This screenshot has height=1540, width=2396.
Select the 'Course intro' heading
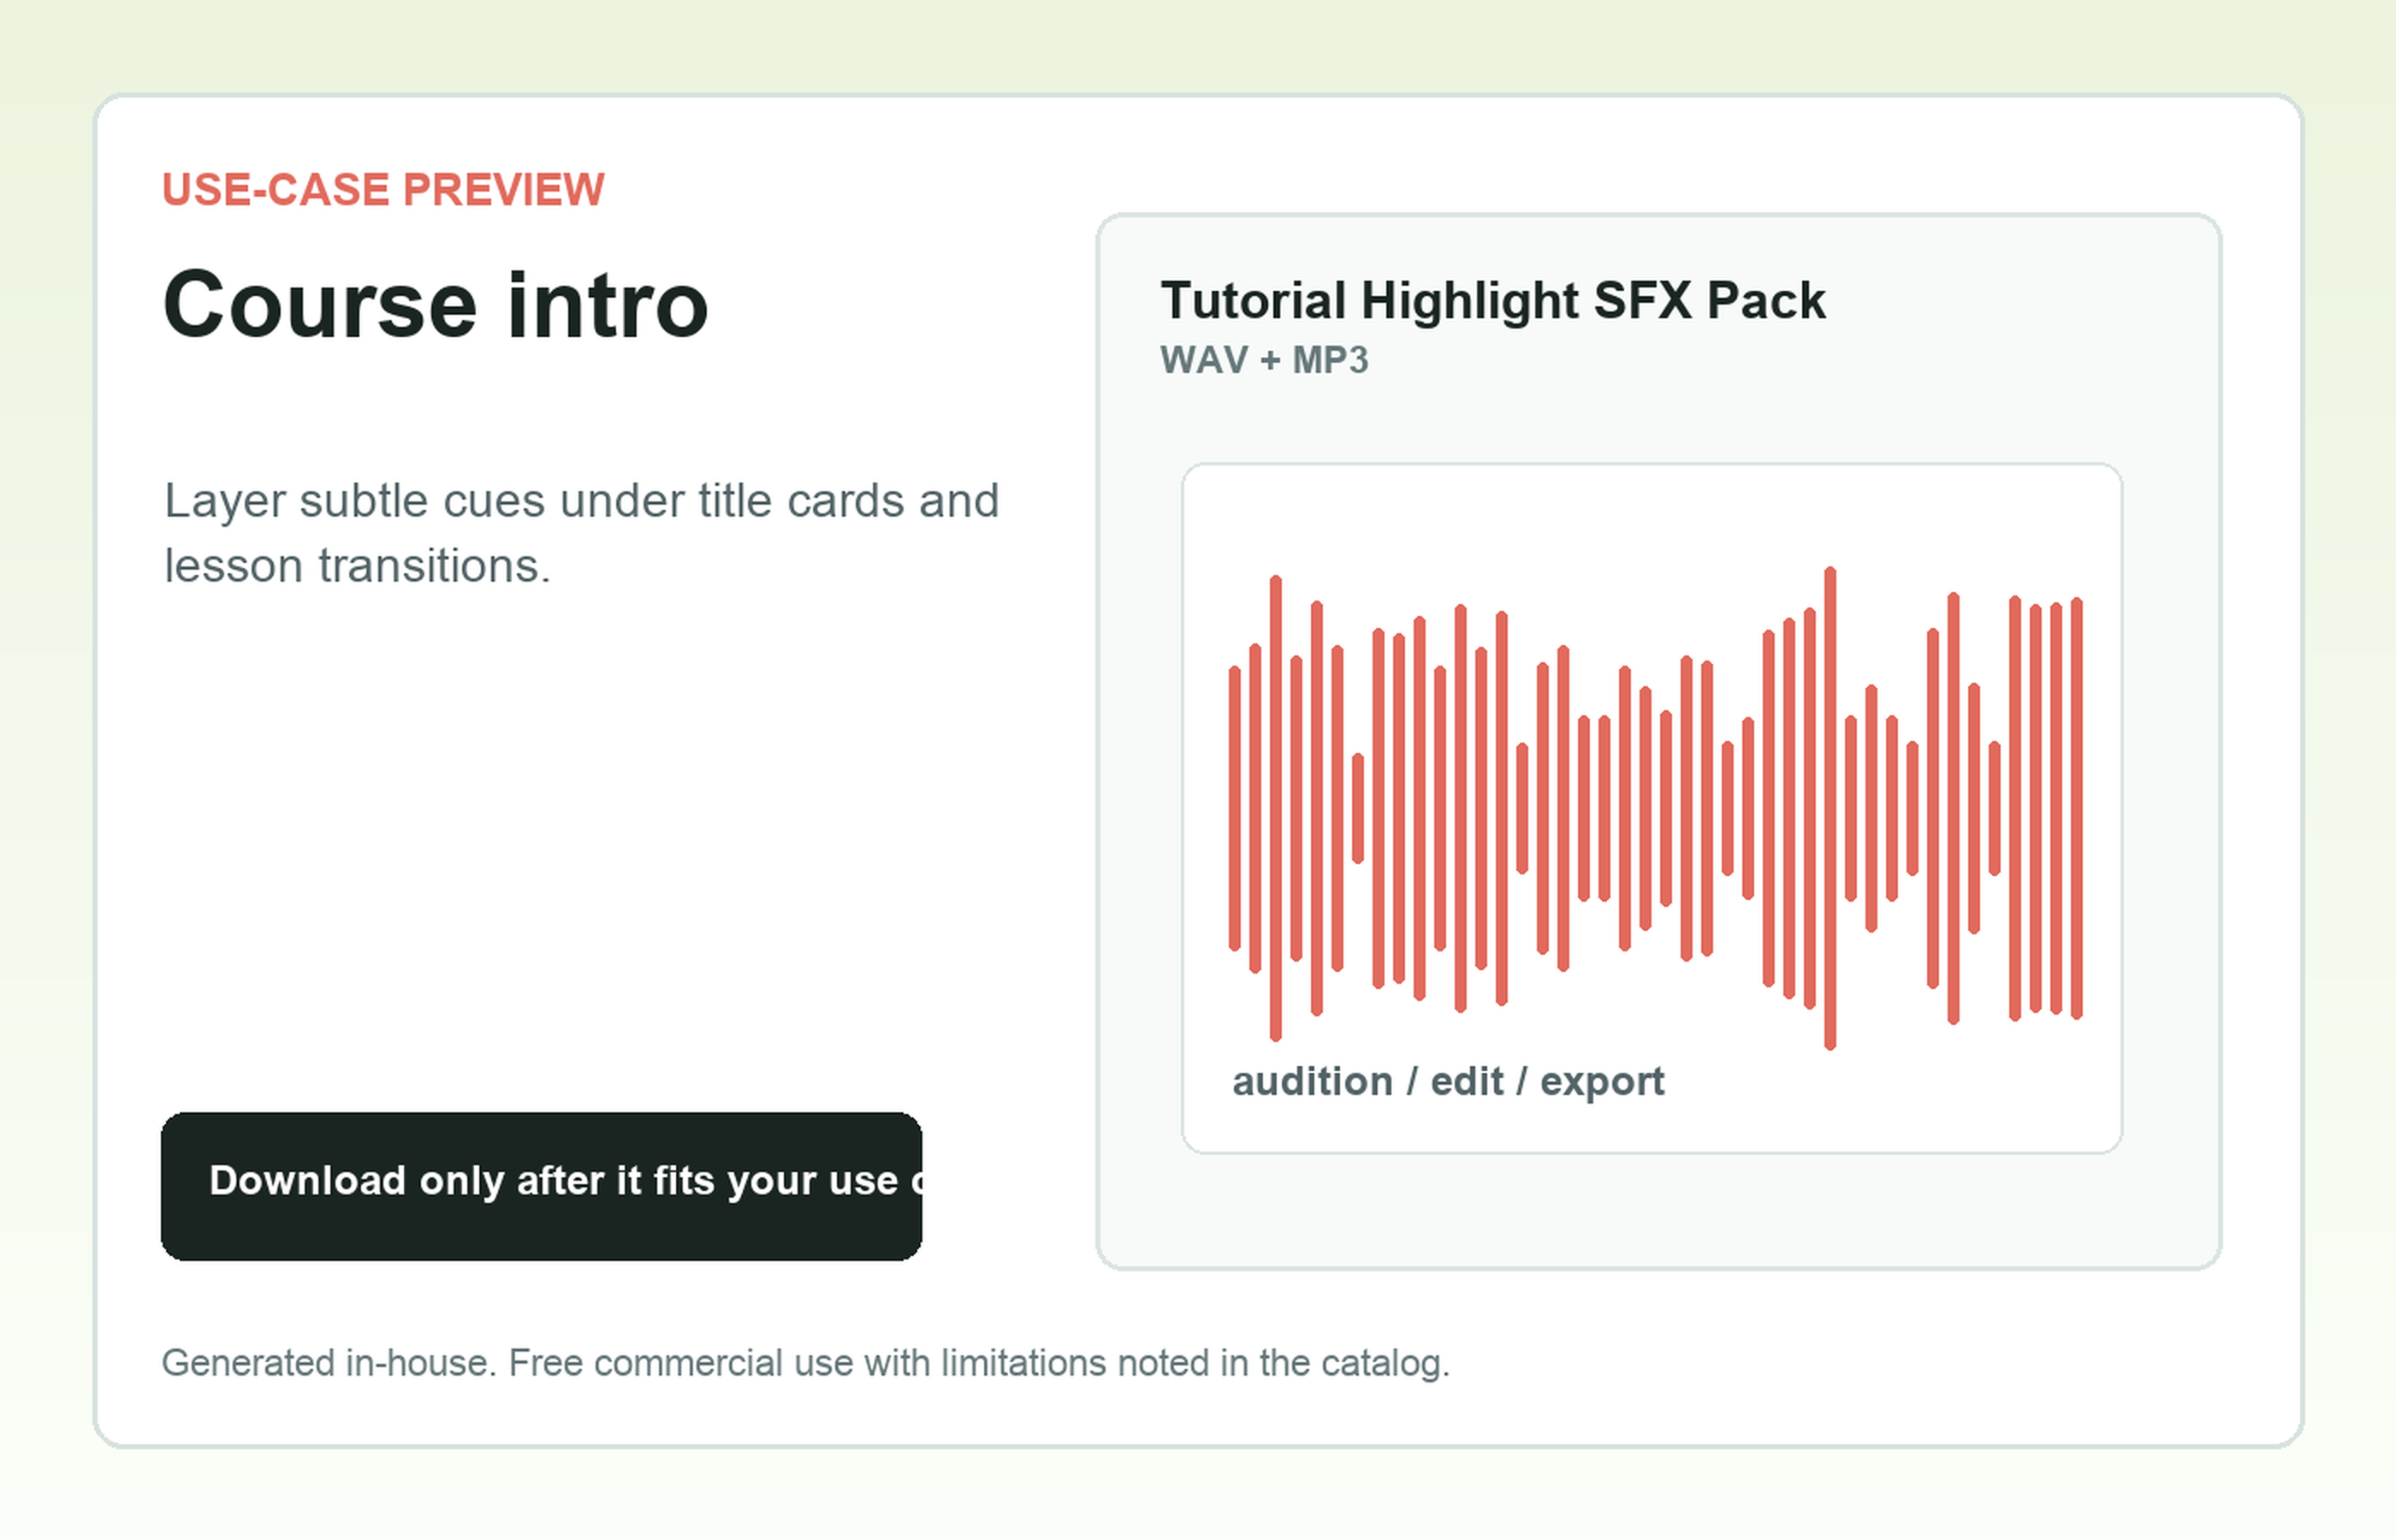(435, 305)
